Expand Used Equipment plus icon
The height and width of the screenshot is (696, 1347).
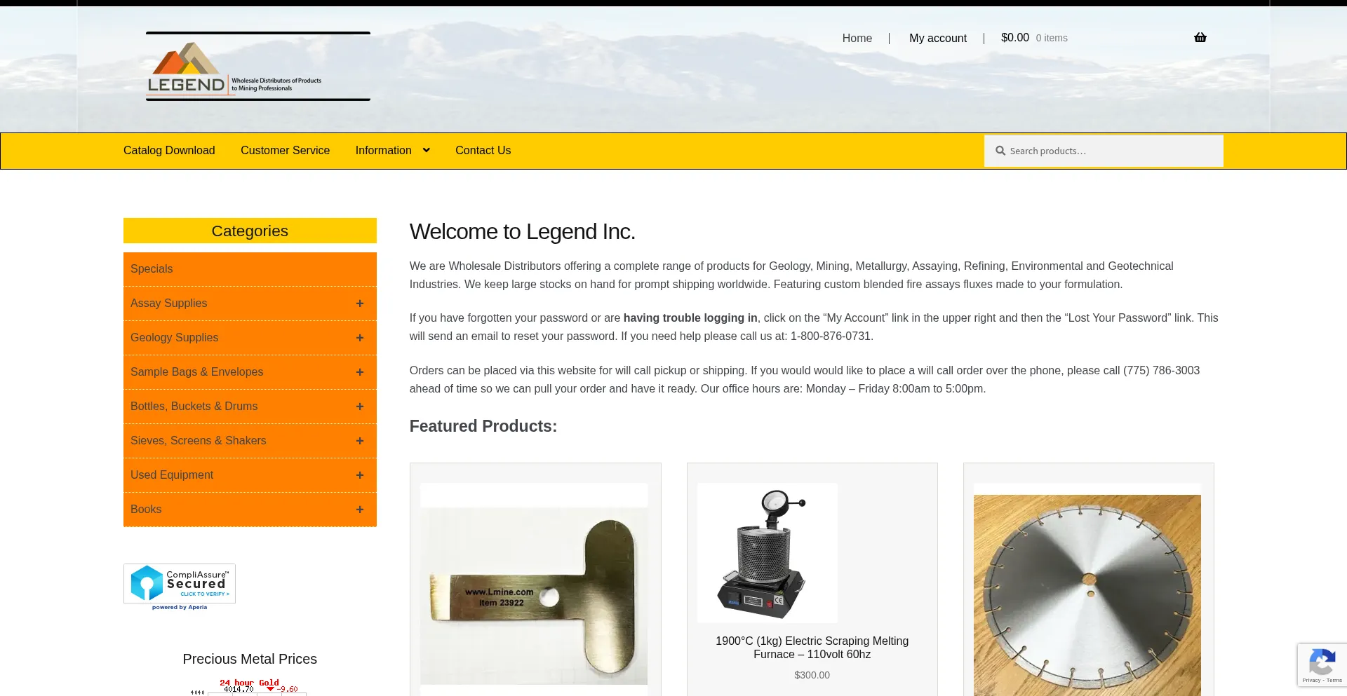[x=360, y=475]
